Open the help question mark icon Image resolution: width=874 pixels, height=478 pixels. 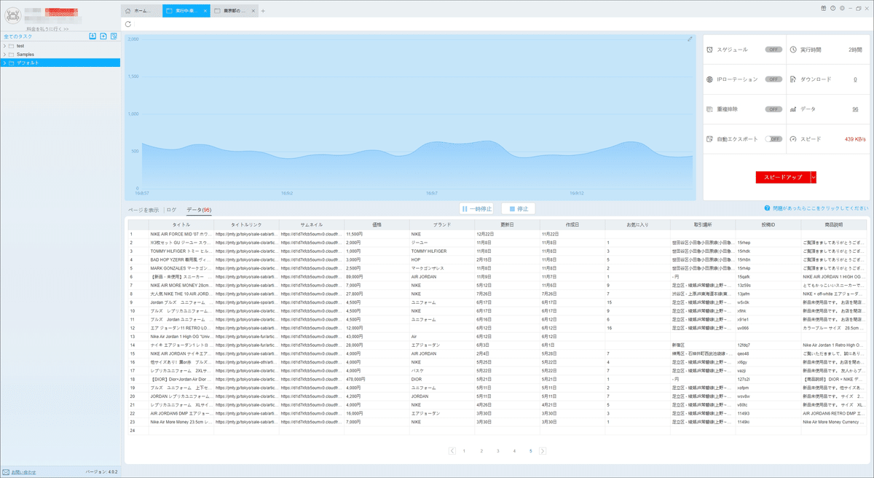click(x=832, y=8)
